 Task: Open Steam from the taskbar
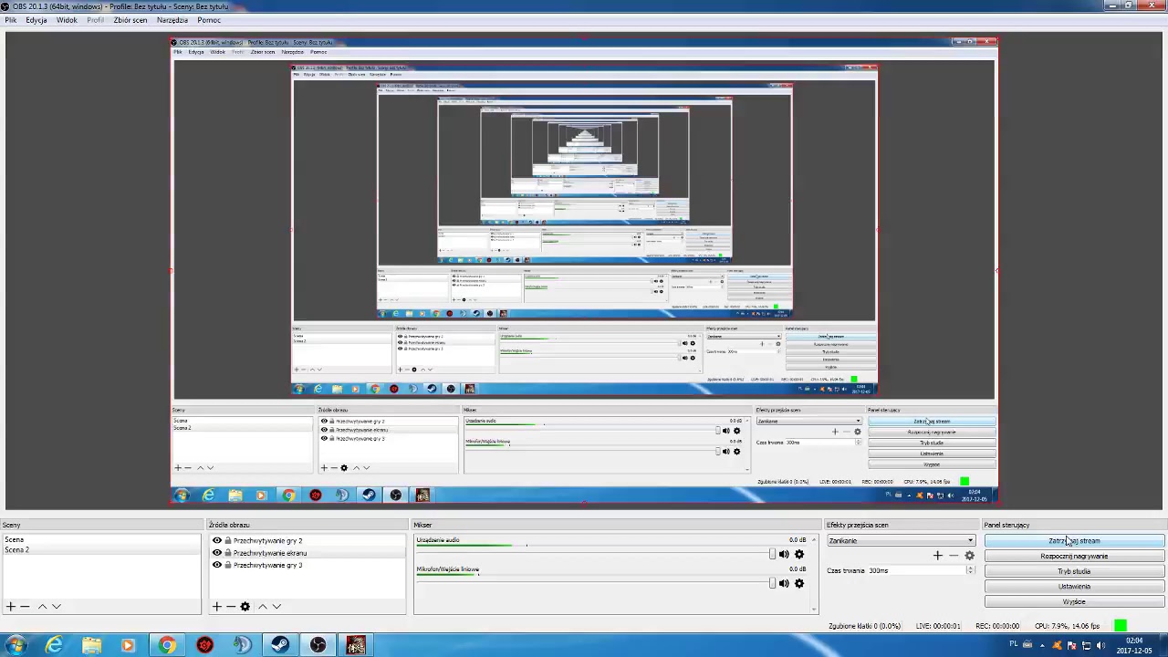coord(280,645)
